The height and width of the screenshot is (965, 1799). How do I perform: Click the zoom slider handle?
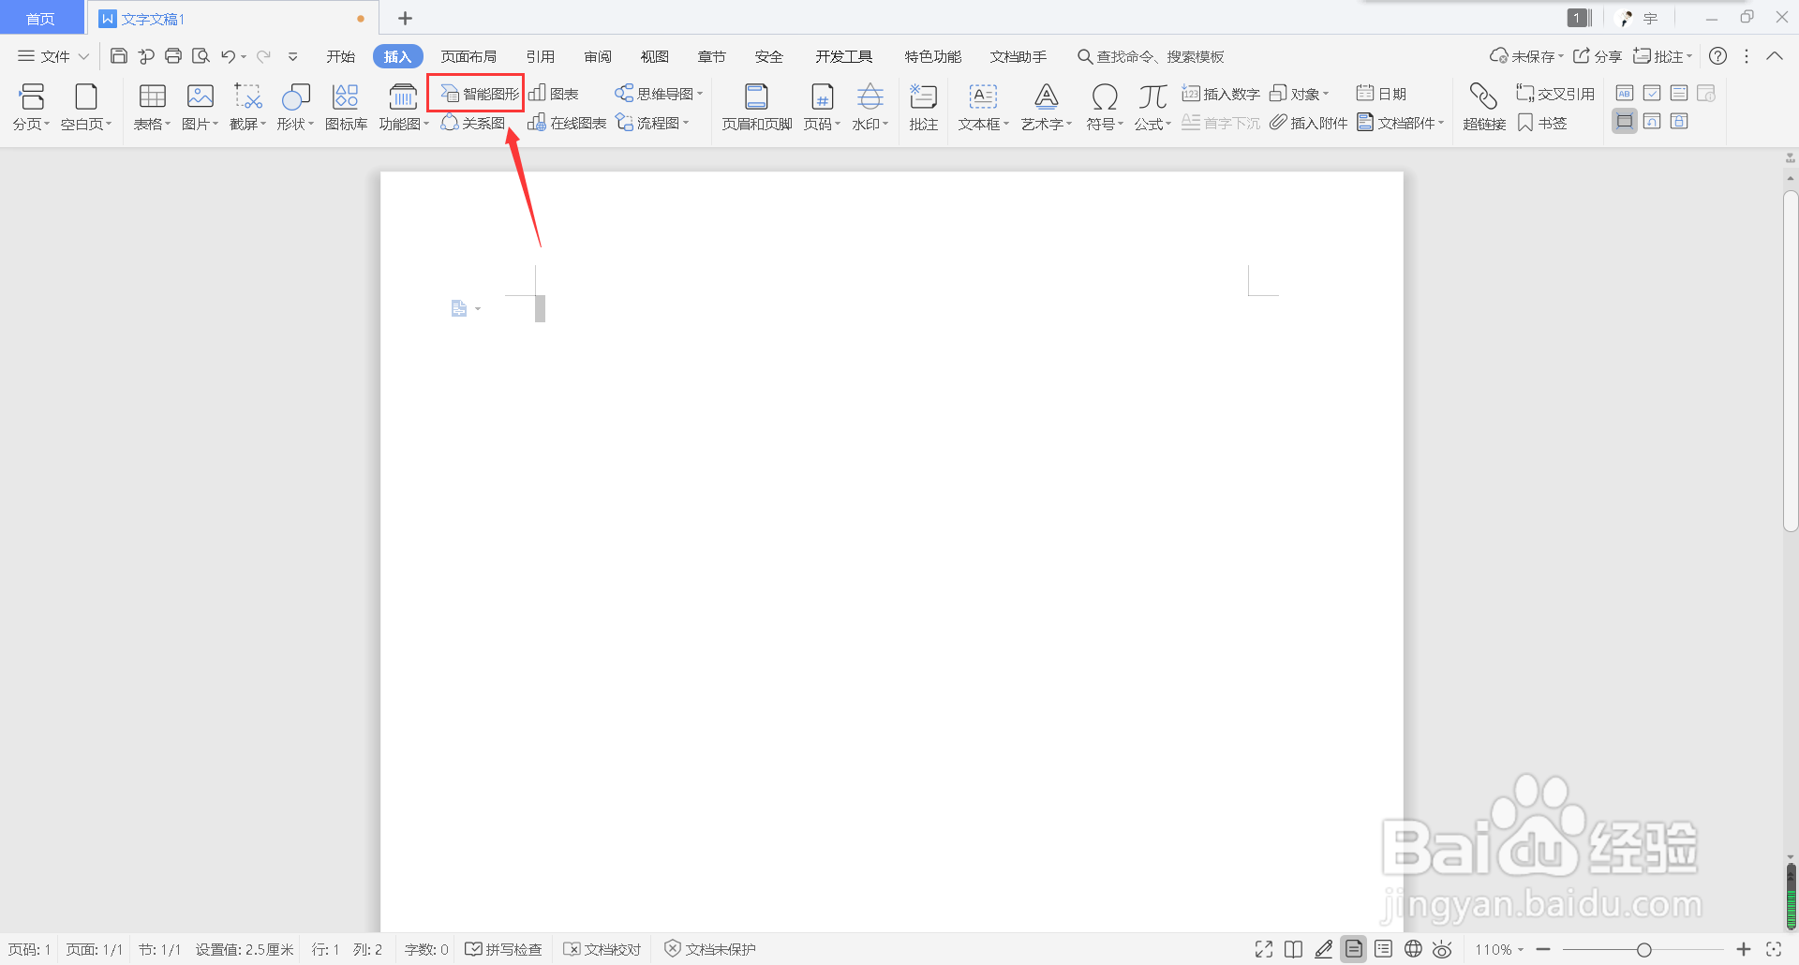tap(1643, 949)
